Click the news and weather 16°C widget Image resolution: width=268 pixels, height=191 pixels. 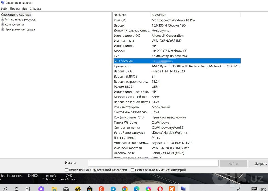click(260, 189)
